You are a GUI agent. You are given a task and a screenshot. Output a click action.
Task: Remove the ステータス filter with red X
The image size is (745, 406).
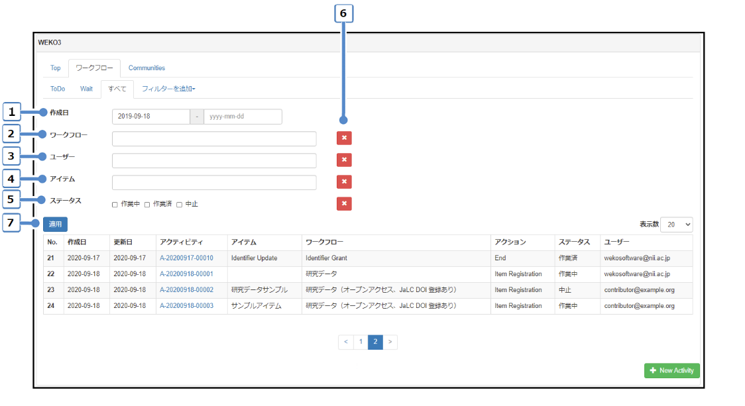tap(344, 203)
